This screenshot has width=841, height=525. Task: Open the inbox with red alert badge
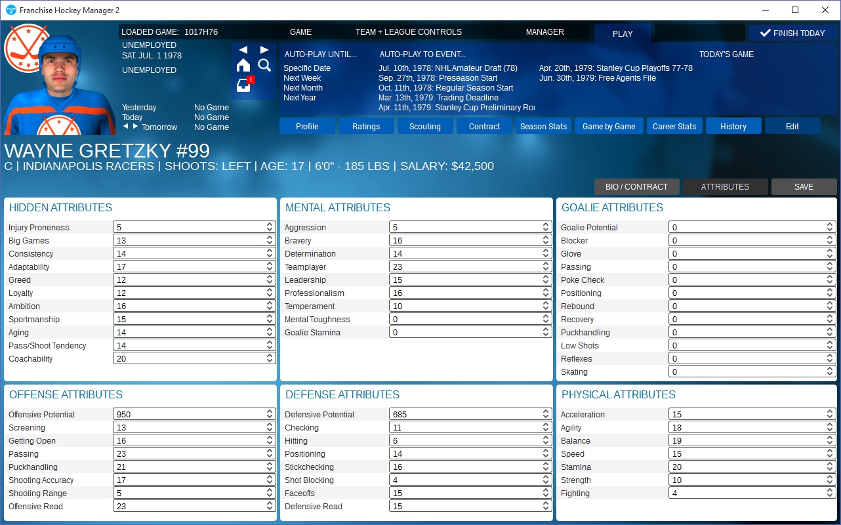click(x=244, y=85)
